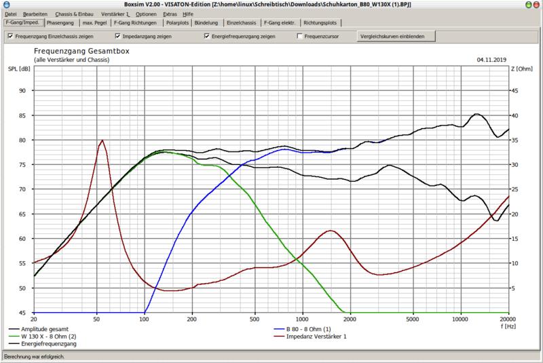Open the Verstärker 1 menu
This screenshot has height=363, width=543.
coord(115,14)
